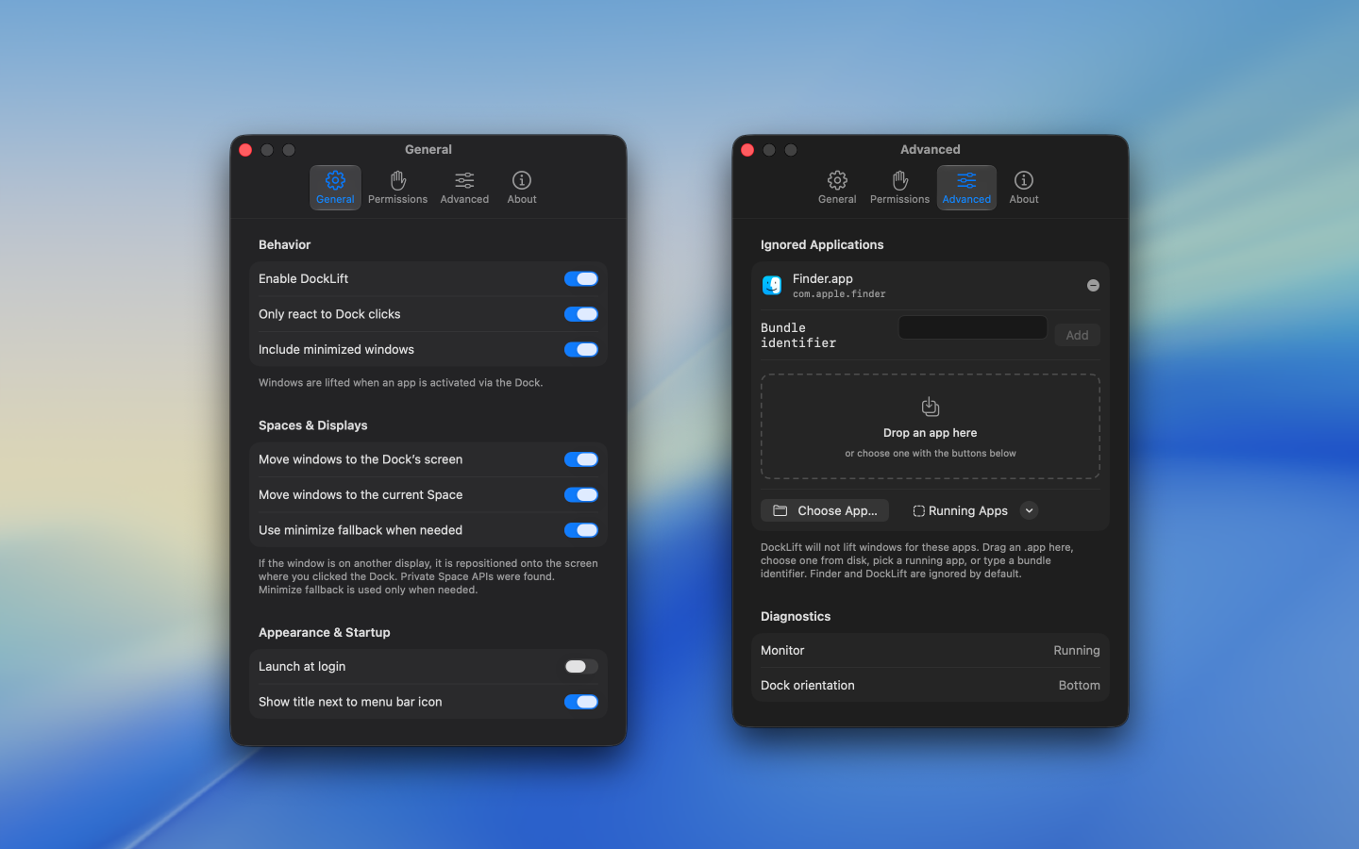Open About tab in Advanced window

click(x=1024, y=187)
